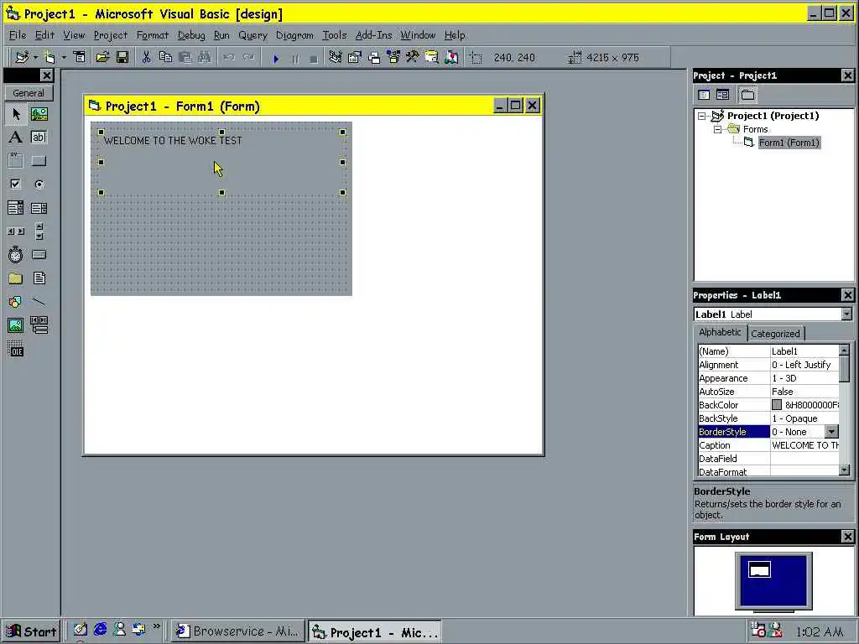Click the Add Standard EXE Project toolbar icon
The height and width of the screenshot is (644, 859).
pyautogui.click(x=22, y=57)
